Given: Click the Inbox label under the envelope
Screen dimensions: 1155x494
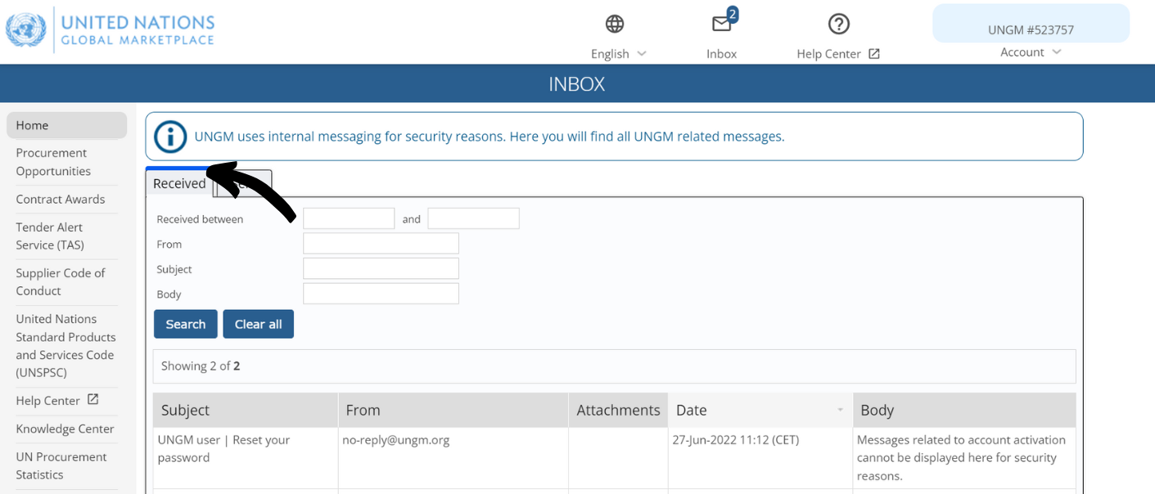Looking at the screenshot, I should [722, 54].
